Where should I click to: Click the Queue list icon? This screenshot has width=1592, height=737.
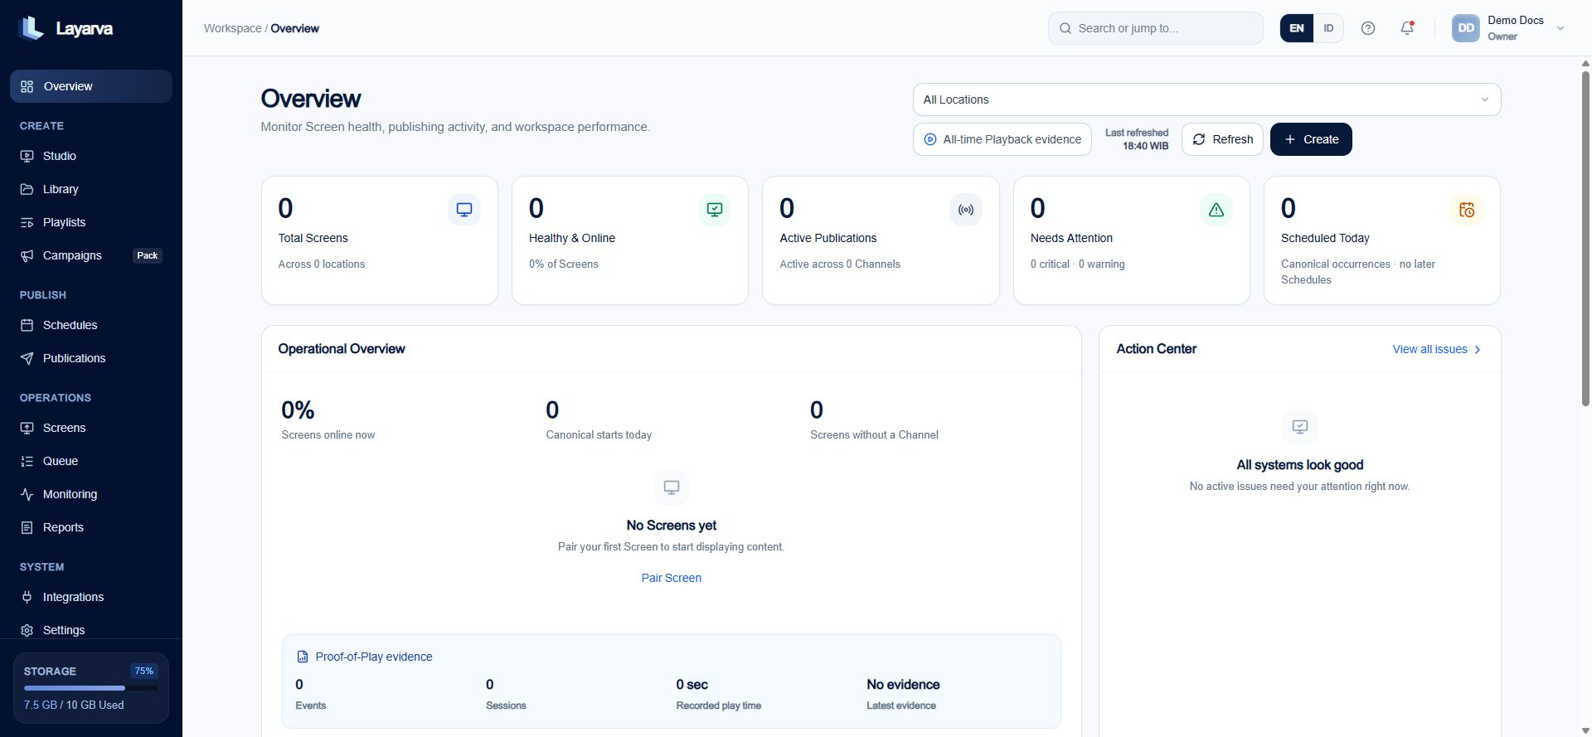click(27, 461)
